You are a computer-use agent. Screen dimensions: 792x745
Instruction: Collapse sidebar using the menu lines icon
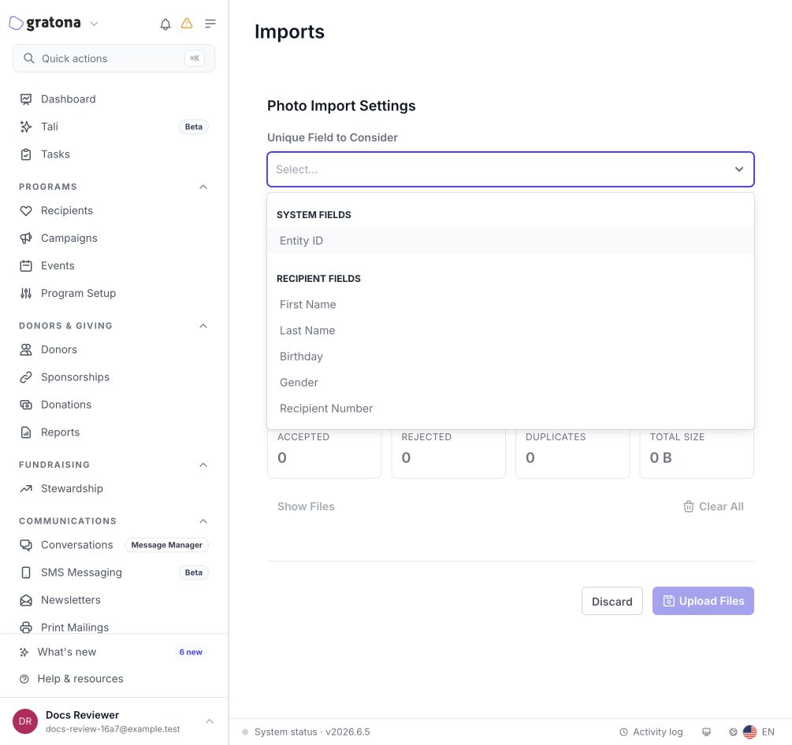(210, 23)
